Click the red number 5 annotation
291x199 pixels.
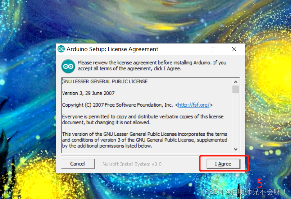click(260, 183)
